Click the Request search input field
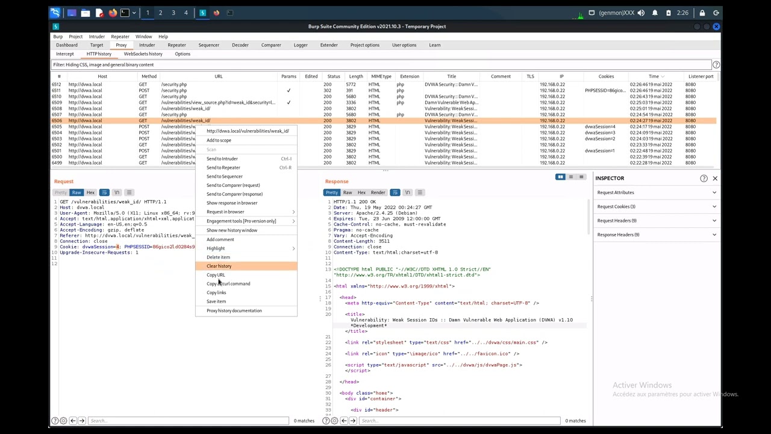771x434 pixels. (x=189, y=421)
